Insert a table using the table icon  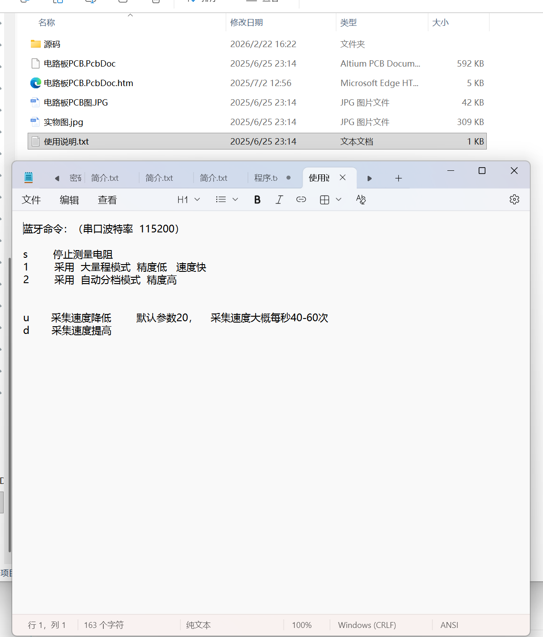(x=325, y=200)
